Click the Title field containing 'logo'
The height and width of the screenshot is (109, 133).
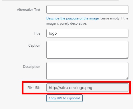[x=87, y=33]
